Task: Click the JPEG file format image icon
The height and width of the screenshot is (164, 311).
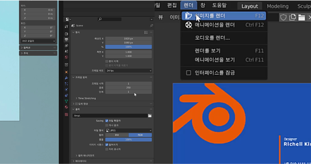Action: [108, 130]
